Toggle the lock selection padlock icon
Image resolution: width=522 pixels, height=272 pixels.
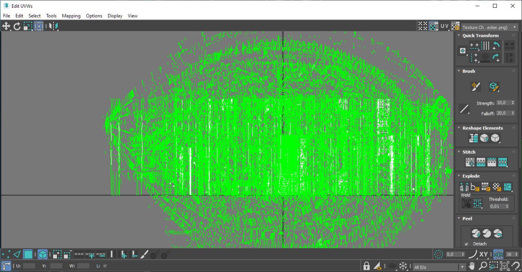367,266
